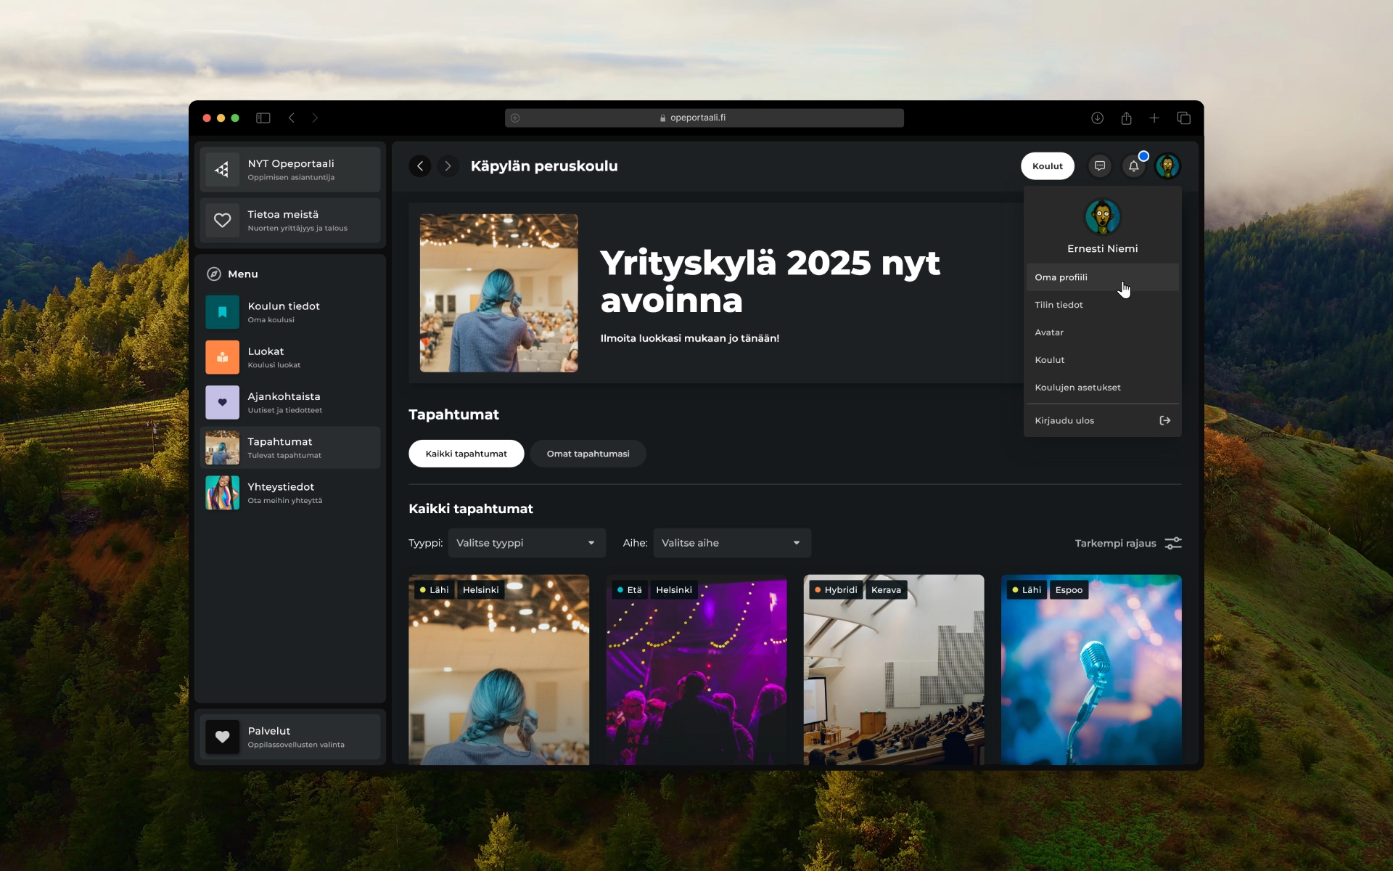This screenshot has width=1393, height=871.
Task: Click the log out arrow icon
Action: point(1164,420)
